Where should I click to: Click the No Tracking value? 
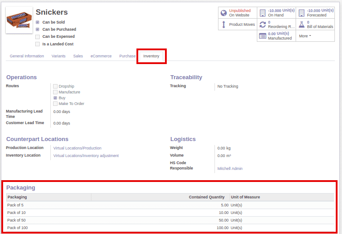228,86
